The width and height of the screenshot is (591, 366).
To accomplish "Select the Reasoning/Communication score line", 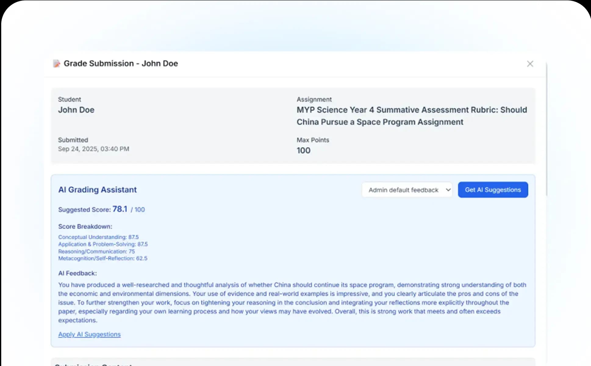I will coord(96,251).
